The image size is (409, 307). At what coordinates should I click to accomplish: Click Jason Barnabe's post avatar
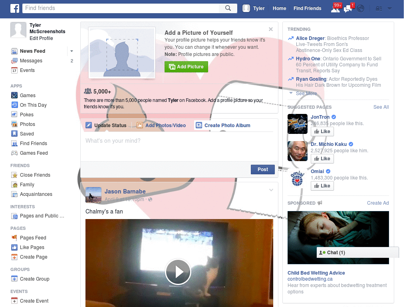pyautogui.click(x=93, y=195)
